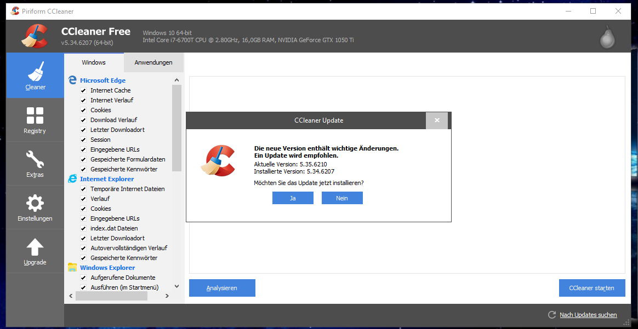Click Verlauf under Internet Explorer
Image resolution: width=638 pixels, height=329 pixels.
click(x=100, y=199)
